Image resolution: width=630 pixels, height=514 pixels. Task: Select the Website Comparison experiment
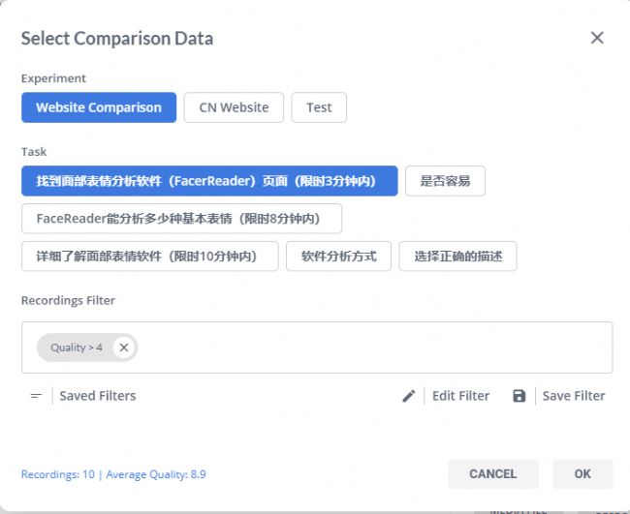point(99,107)
